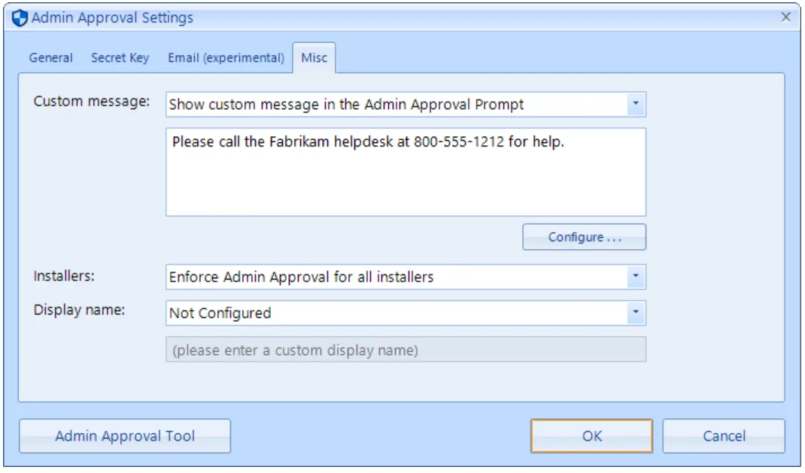Select the Misc tab
This screenshot has height=473, width=805.
(314, 57)
